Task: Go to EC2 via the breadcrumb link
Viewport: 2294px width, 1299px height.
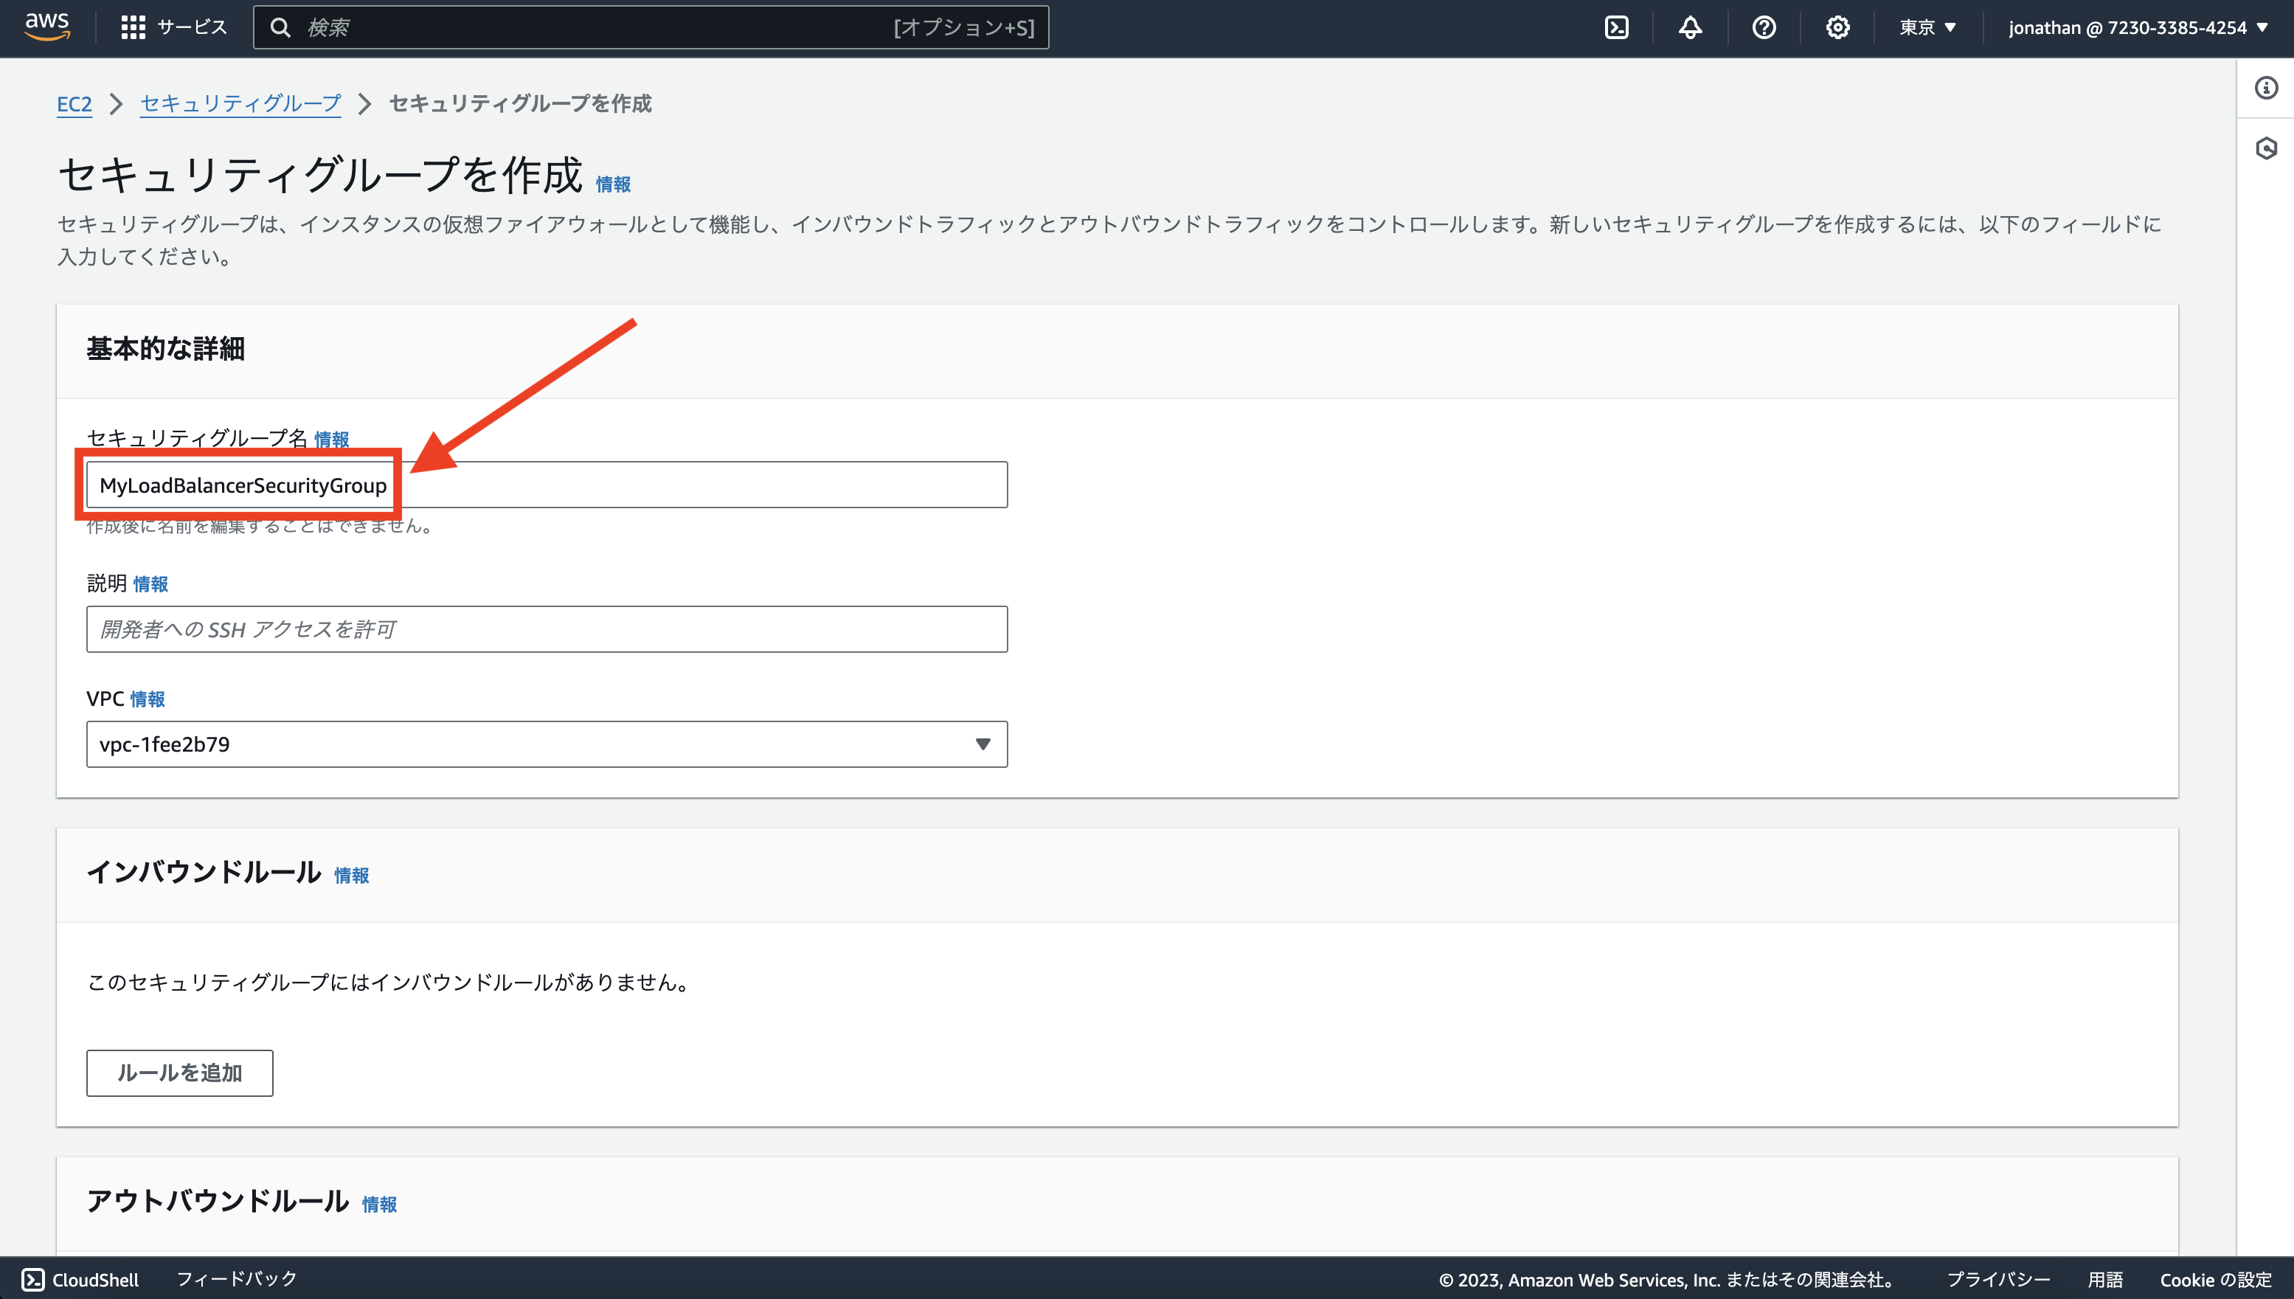Action: [74, 103]
